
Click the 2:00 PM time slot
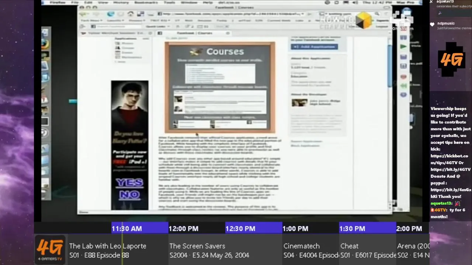pos(413,229)
